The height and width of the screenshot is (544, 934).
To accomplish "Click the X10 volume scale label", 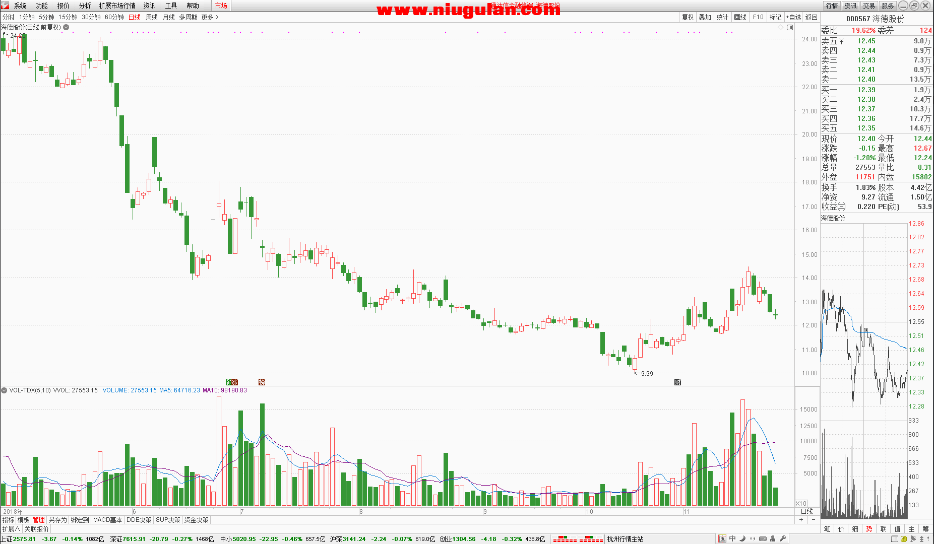I will (801, 503).
